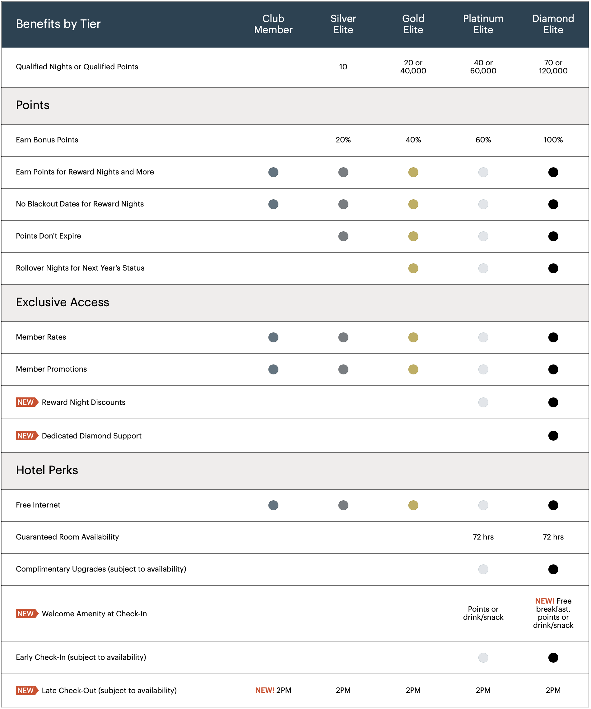Image resolution: width=591 pixels, height=709 pixels.
Task: Click NEW badge beside Dedicated Diamond Support
Action: pos(27,436)
